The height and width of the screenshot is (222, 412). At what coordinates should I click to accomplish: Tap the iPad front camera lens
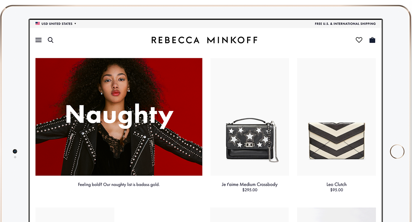[x=15, y=151]
